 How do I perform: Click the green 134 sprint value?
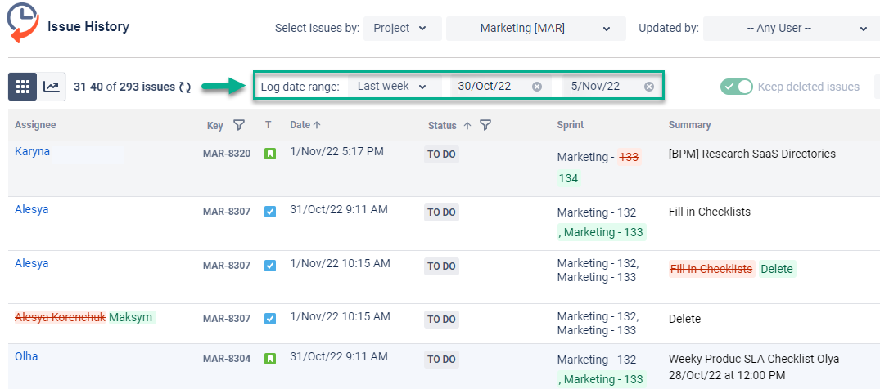coord(568,179)
